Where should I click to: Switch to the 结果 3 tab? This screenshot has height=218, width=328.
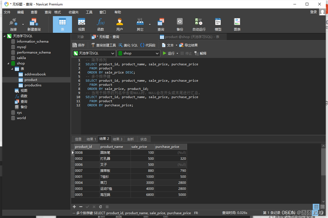[x=118, y=139]
